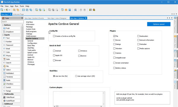Open the app tab list dropdown arrow
The image size is (178, 107).
[176, 14]
